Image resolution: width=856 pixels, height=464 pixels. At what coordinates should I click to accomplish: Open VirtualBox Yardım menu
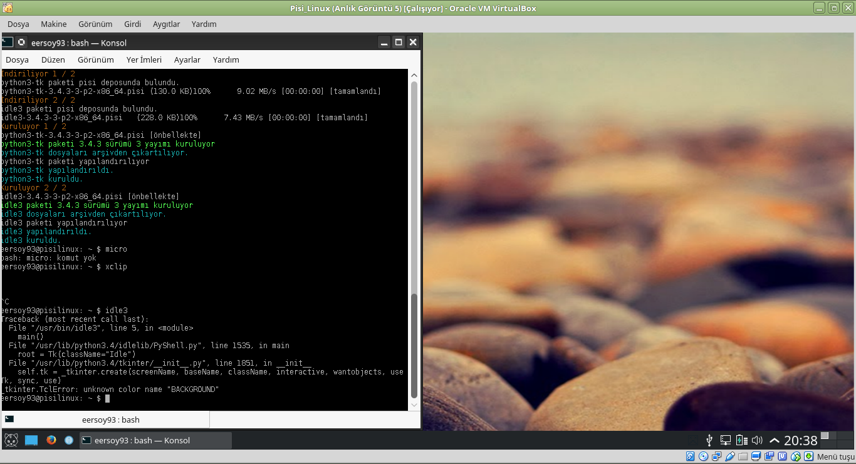tap(204, 24)
